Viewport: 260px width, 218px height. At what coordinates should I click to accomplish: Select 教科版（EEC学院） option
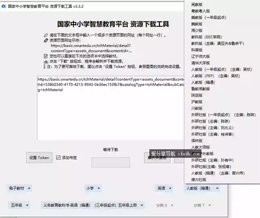click(206, 37)
